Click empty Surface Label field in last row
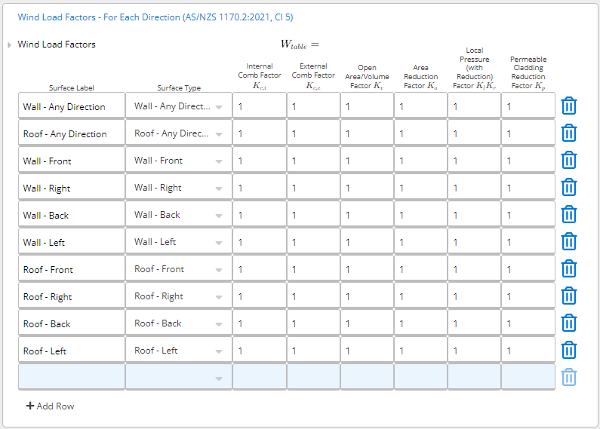Screen dimensions: 600x429 [72, 377]
